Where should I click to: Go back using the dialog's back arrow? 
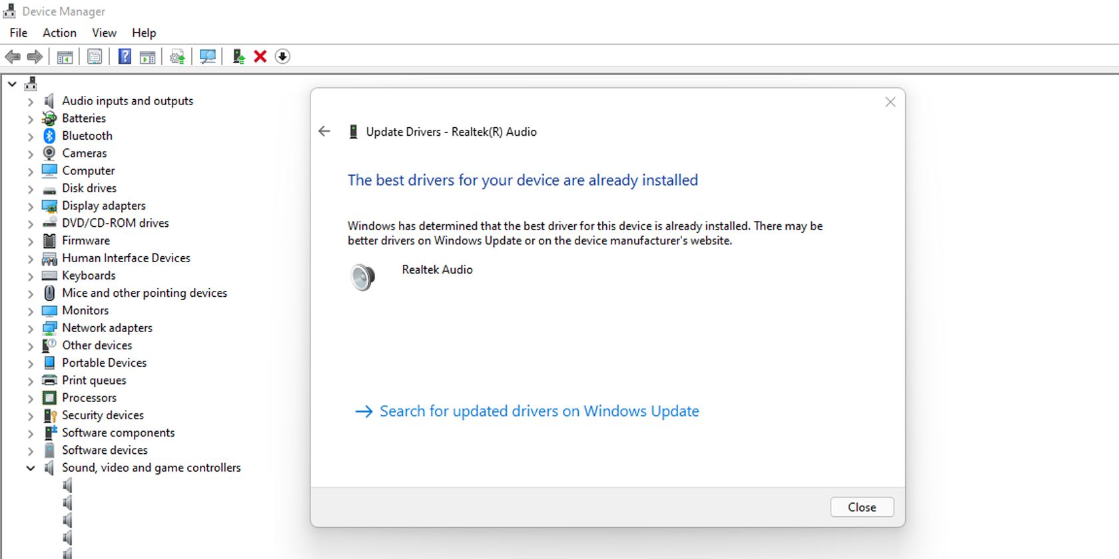tap(324, 131)
